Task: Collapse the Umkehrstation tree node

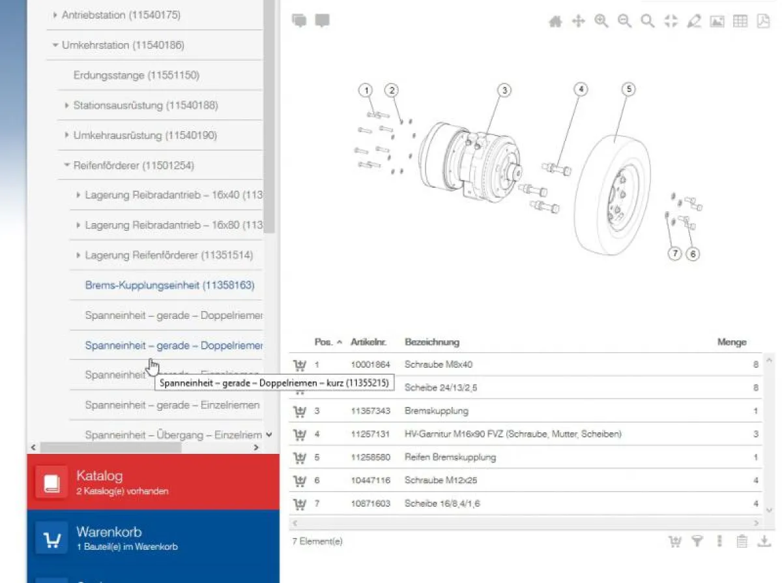Action: click(x=55, y=46)
